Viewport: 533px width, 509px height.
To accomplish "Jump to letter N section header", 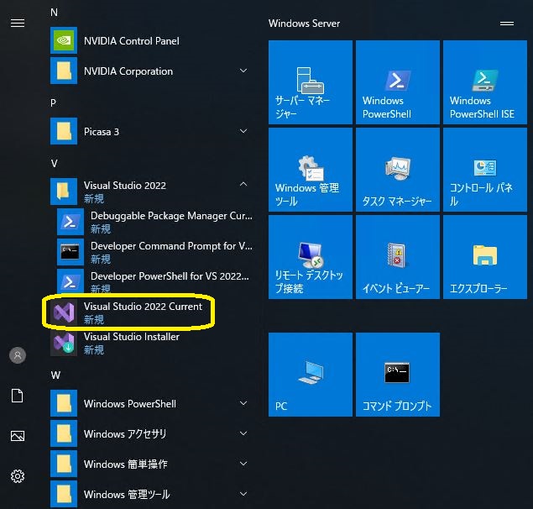I will pyautogui.click(x=54, y=13).
